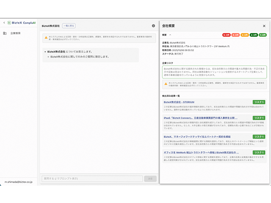This screenshot has height=203, width=271.
Task: Open iPaaS BizteX Connect 日産自動車 article link
Action: 200,118
